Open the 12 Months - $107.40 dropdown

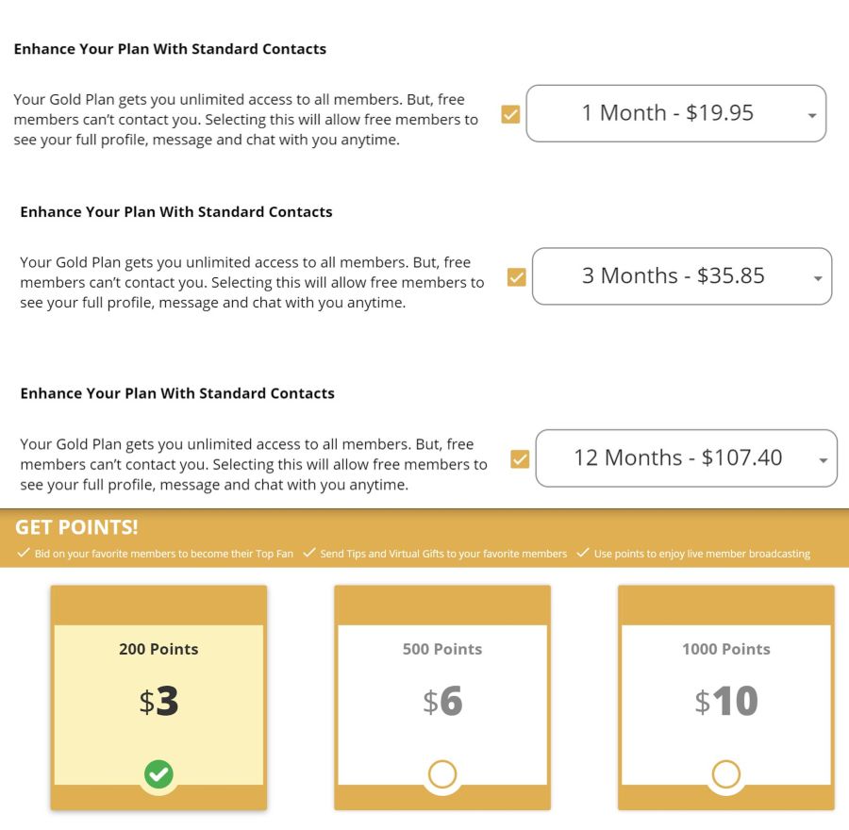point(686,458)
